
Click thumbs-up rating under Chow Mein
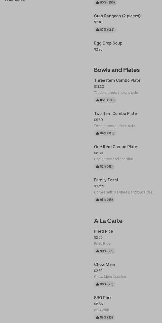(105, 284)
